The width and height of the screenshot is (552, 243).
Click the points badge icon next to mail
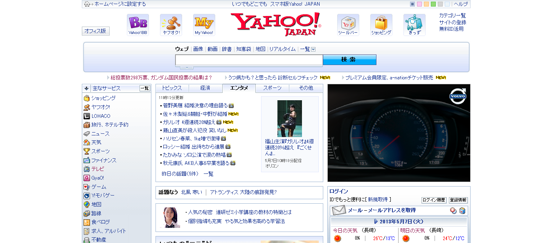pyautogui.click(x=453, y=211)
